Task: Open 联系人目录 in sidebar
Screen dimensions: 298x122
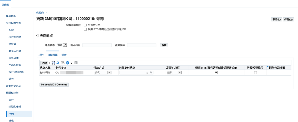Action: pyautogui.click(x=15, y=51)
